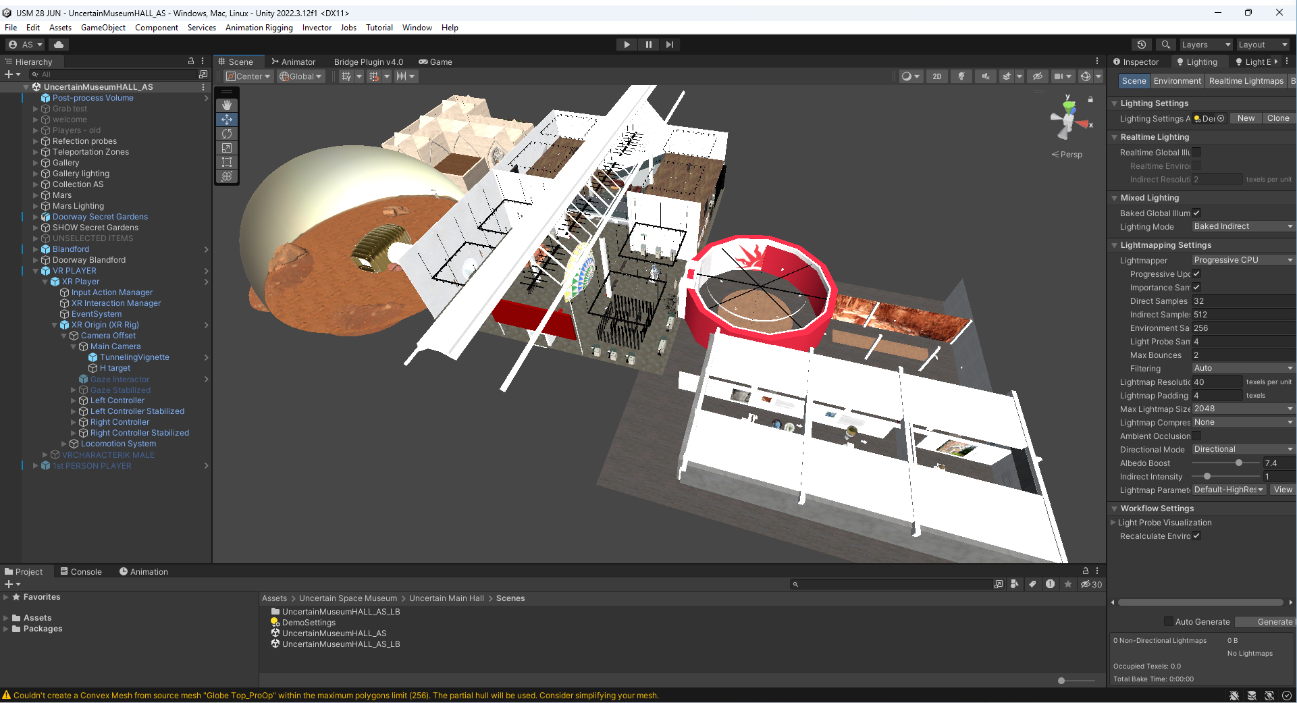
Task: Expand the Gallery hierarchy item
Action: pyautogui.click(x=36, y=163)
